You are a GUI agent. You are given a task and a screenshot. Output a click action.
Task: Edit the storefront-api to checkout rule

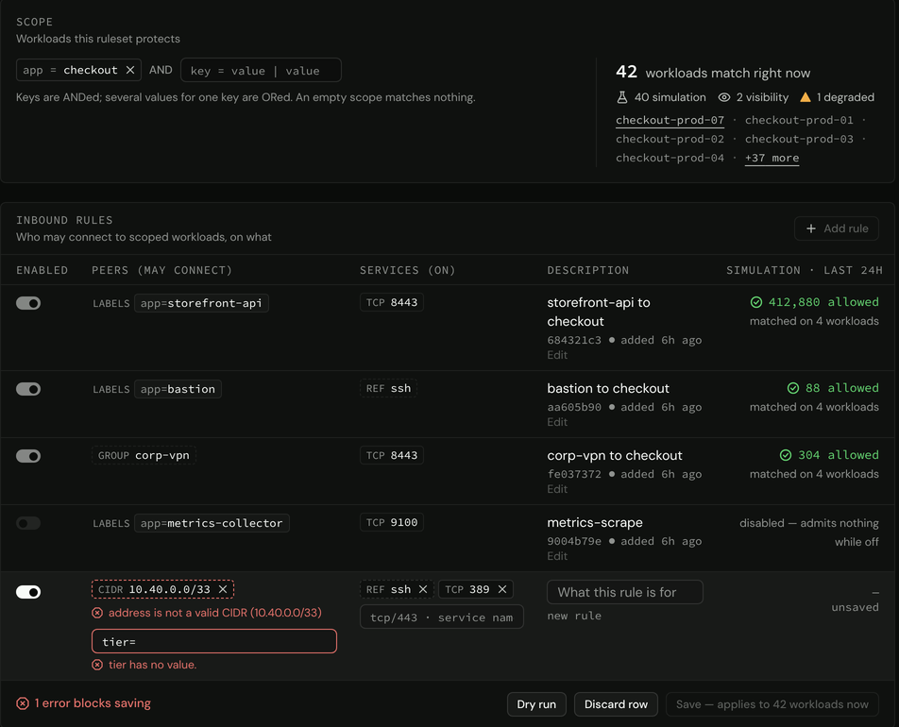pyautogui.click(x=557, y=355)
